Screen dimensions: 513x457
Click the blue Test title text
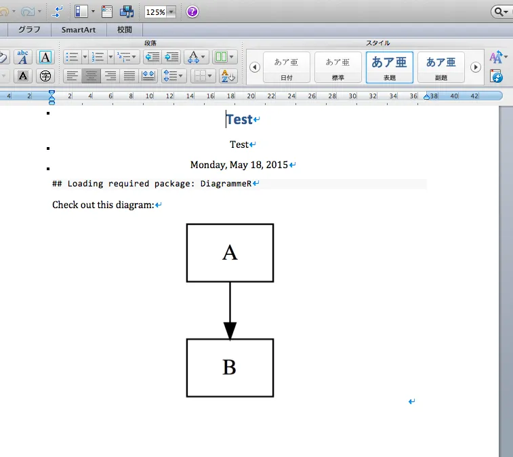[x=239, y=119]
